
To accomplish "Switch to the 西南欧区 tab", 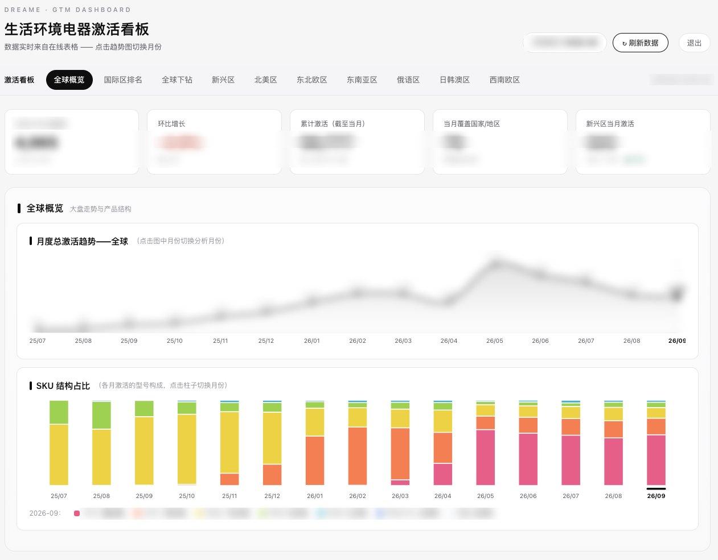I will click(505, 80).
